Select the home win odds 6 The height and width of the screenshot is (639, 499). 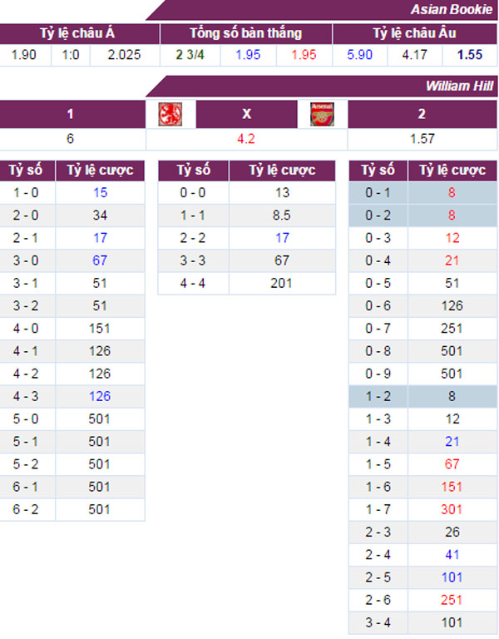(x=70, y=139)
